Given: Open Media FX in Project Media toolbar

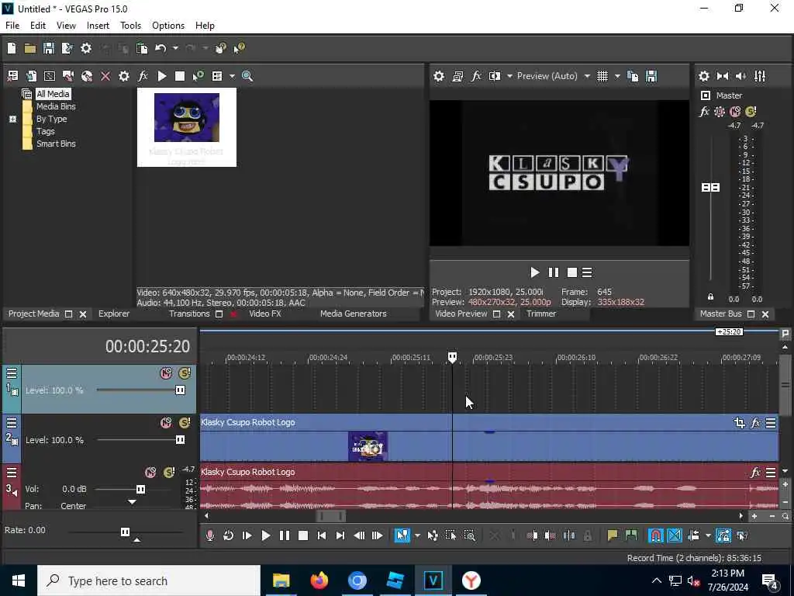Looking at the screenshot, I should (143, 76).
